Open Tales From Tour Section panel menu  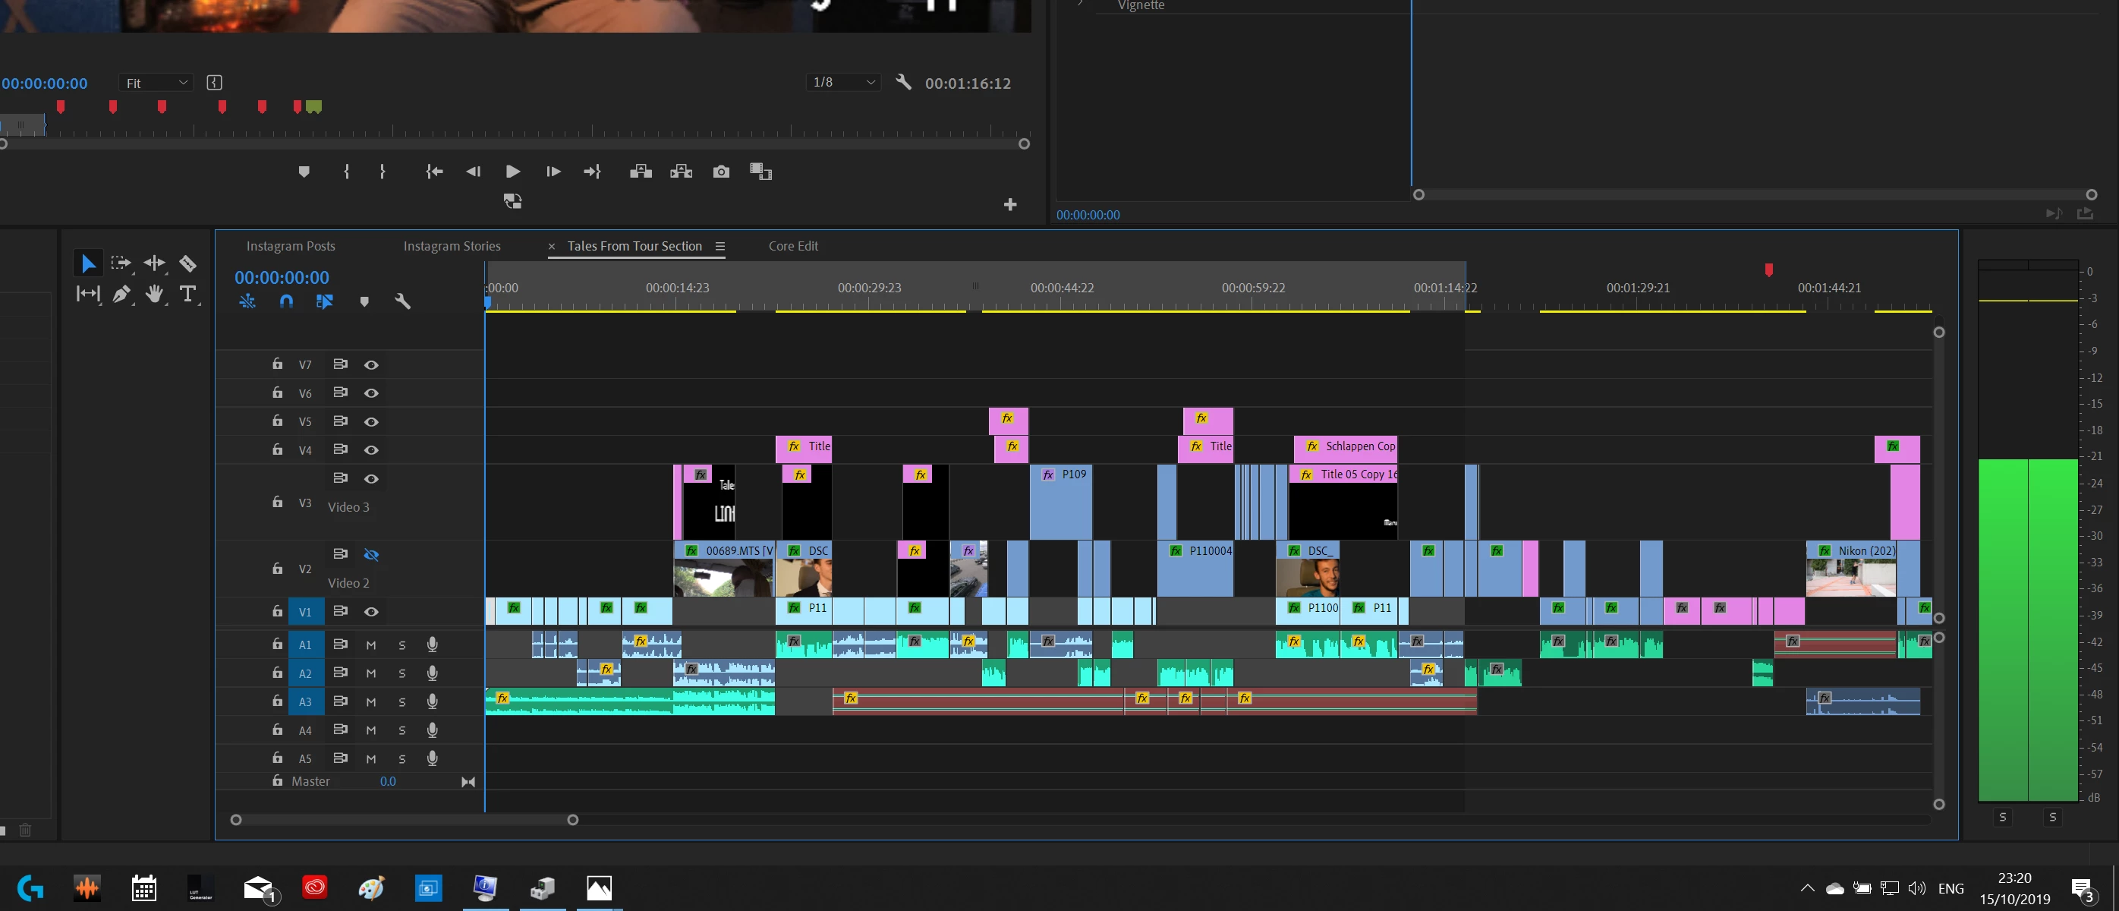[x=719, y=246]
